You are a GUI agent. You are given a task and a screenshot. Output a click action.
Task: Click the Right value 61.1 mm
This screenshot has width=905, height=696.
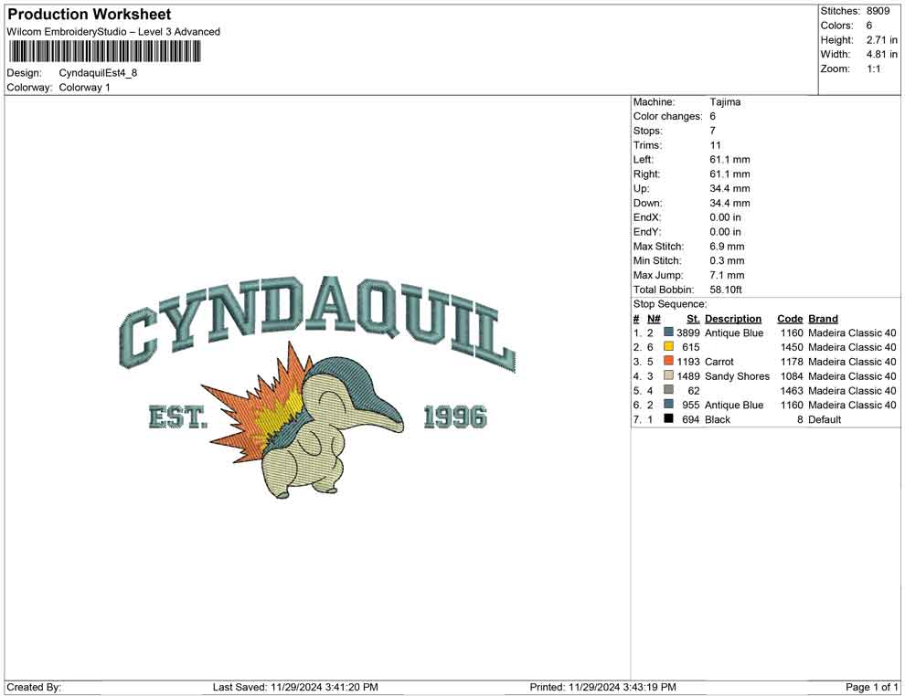tap(730, 174)
